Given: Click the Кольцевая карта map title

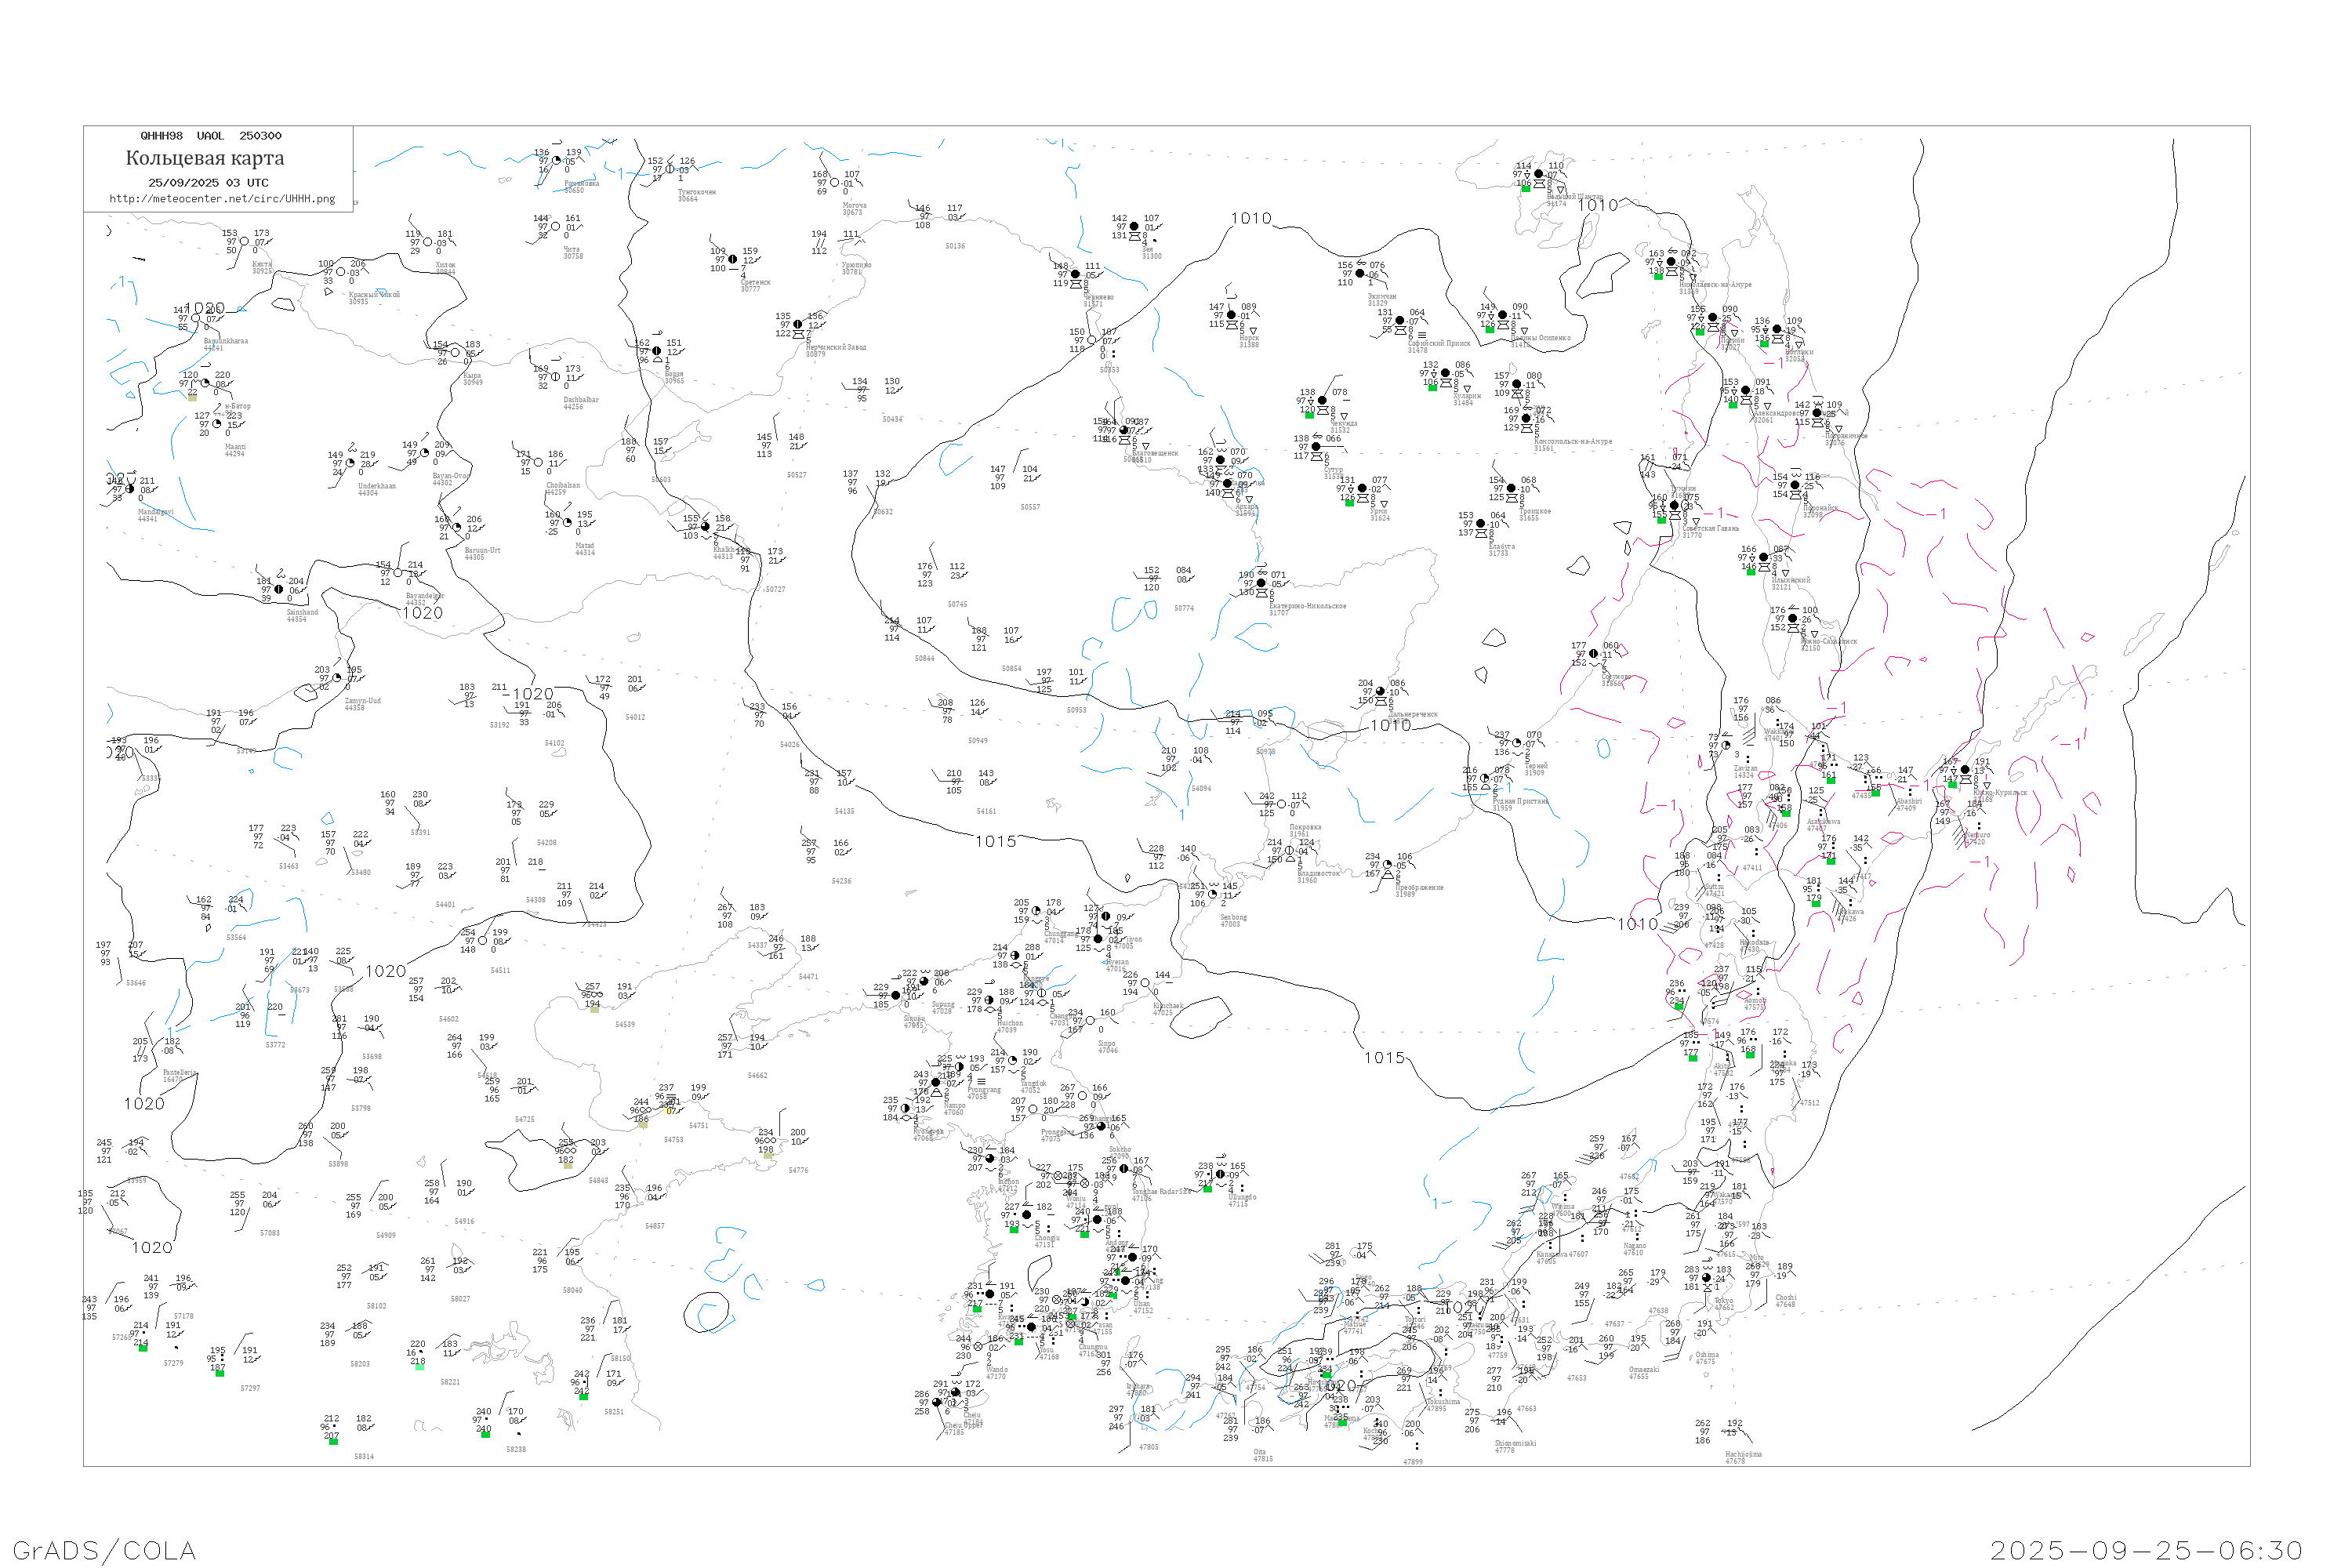Looking at the screenshot, I should coord(204,158).
